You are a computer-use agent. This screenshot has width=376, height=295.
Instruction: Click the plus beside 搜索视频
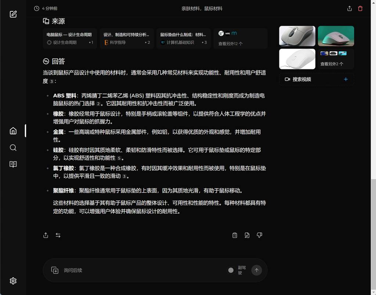pyautogui.click(x=346, y=79)
